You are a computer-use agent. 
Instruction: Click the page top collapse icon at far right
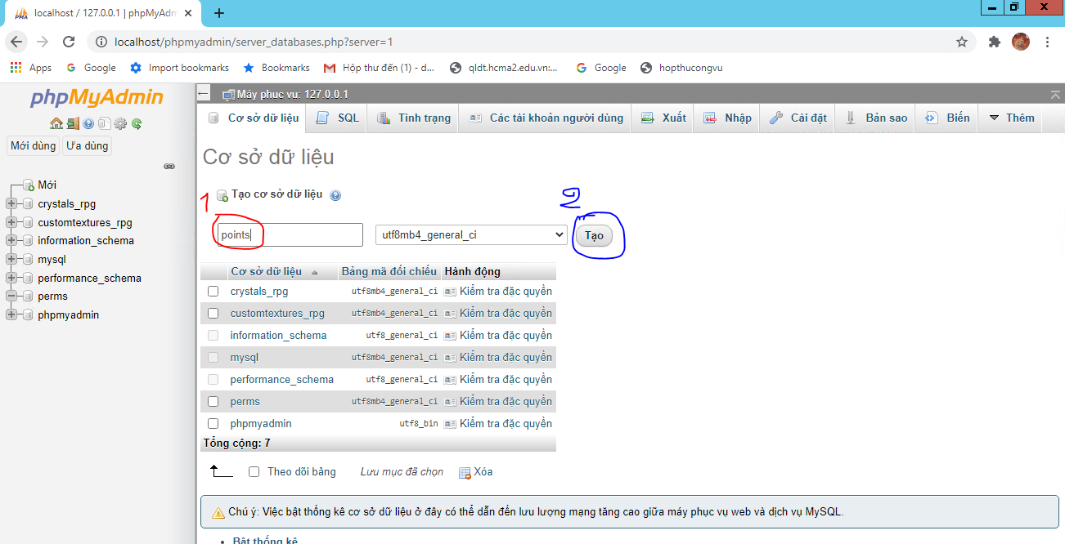[1056, 94]
